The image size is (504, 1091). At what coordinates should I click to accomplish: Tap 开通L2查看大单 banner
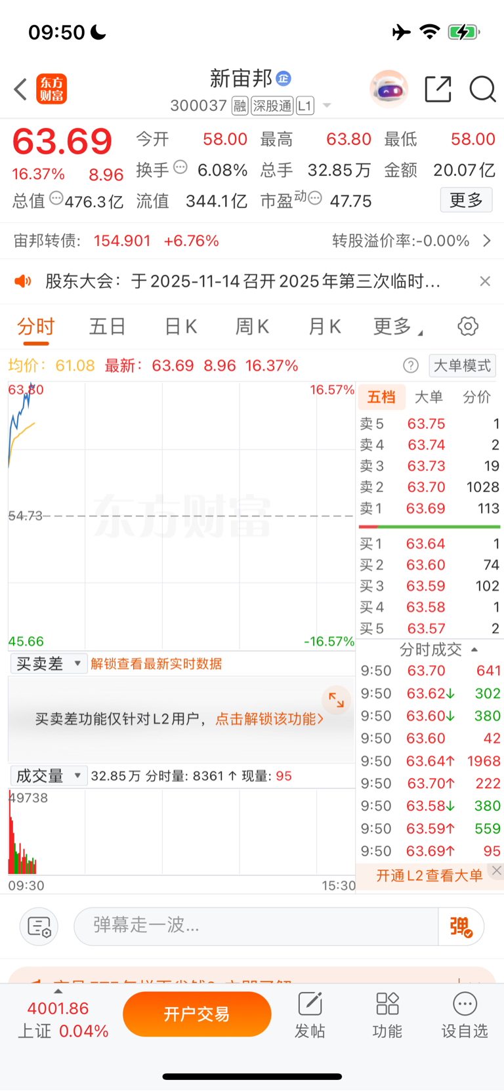[429, 876]
